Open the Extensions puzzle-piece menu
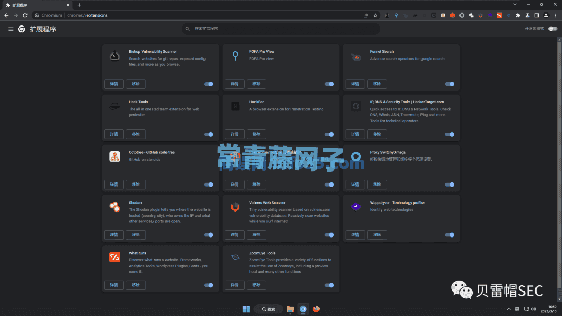 [518, 16]
